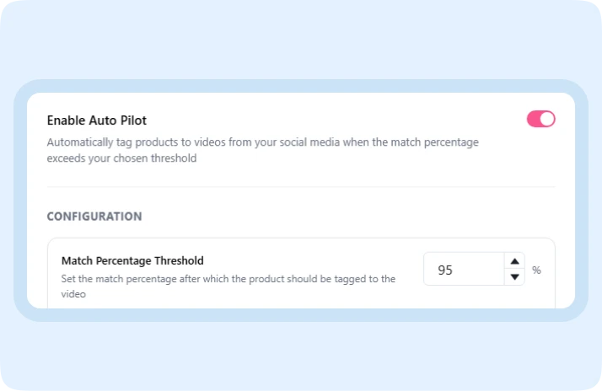Click the number 95 in the threshold box
Screen dimensions: 602x391
[445, 270]
